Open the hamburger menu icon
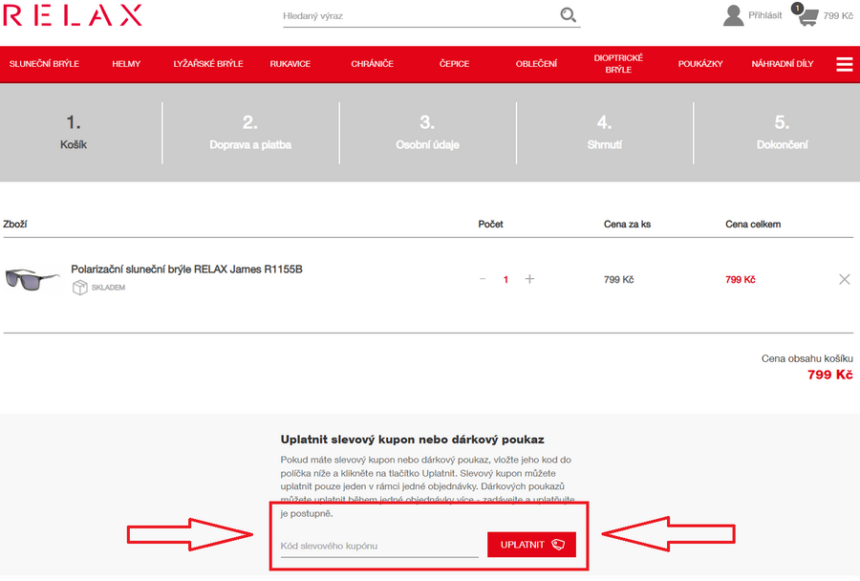This screenshot has width=860, height=581. tap(844, 64)
